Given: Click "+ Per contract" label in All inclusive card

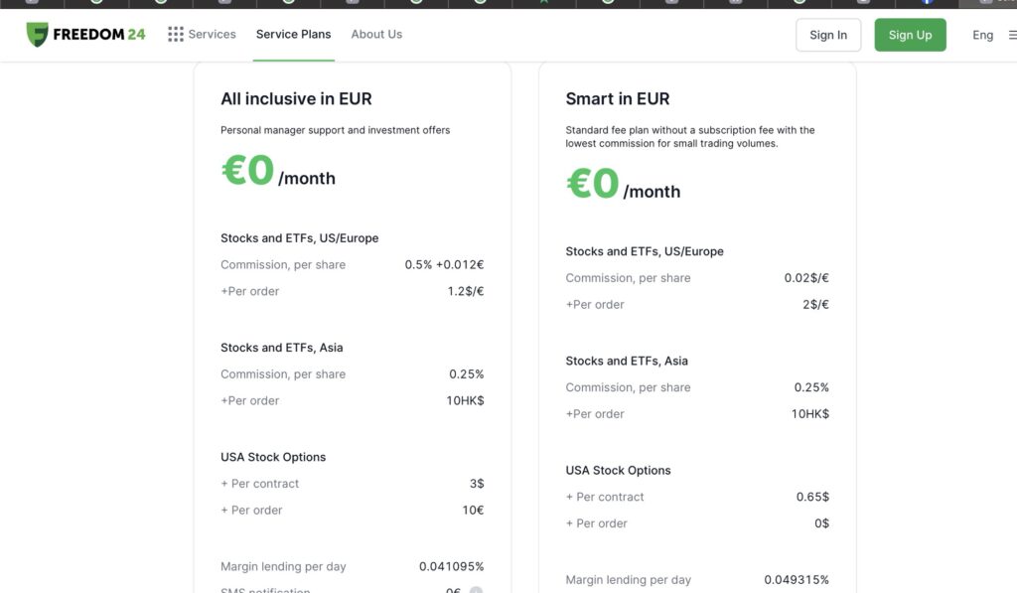Looking at the screenshot, I should pyautogui.click(x=259, y=484).
